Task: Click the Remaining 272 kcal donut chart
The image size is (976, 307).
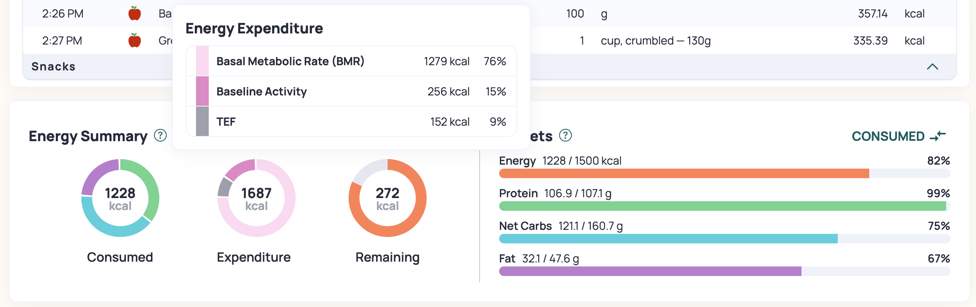Action: [387, 198]
